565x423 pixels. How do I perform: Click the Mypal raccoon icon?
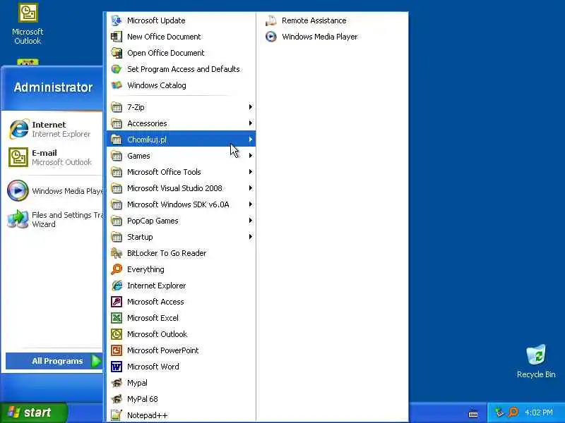pyautogui.click(x=117, y=383)
